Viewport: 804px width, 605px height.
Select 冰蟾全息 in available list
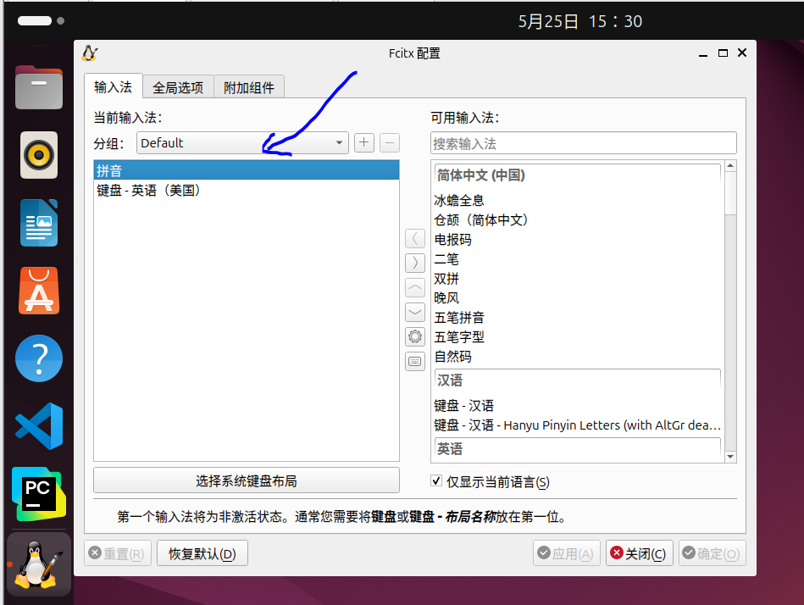577,200
